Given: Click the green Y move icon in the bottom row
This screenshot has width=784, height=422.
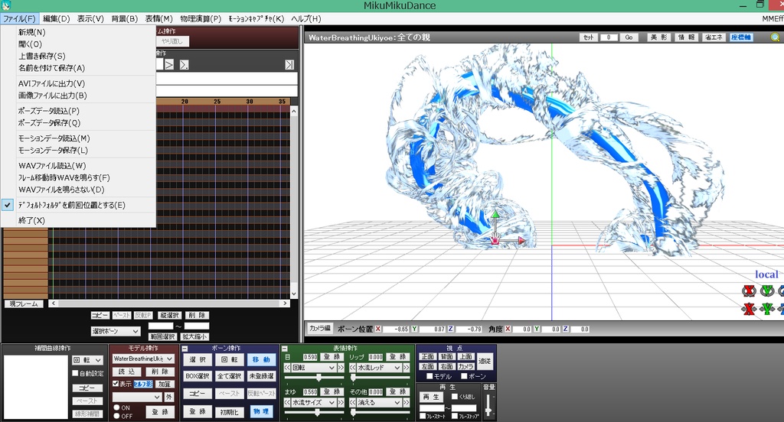Looking at the screenshot, I should [767, 309].
